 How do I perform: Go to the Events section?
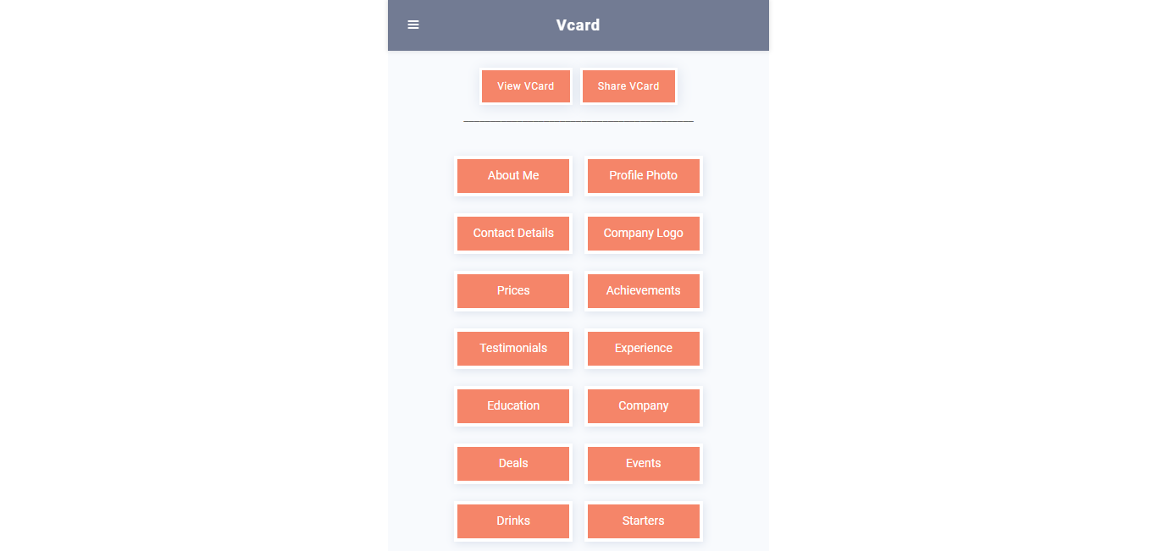point(644,464)
